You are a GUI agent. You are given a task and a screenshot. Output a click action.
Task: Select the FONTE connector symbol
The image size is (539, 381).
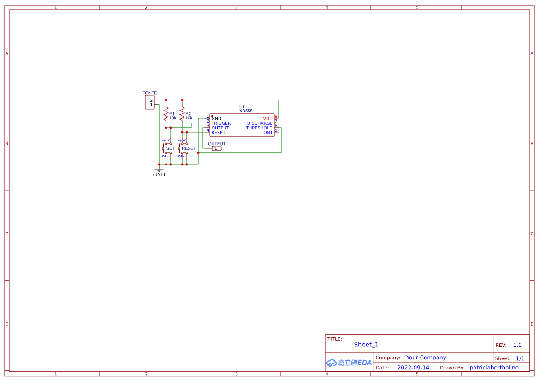149,102
